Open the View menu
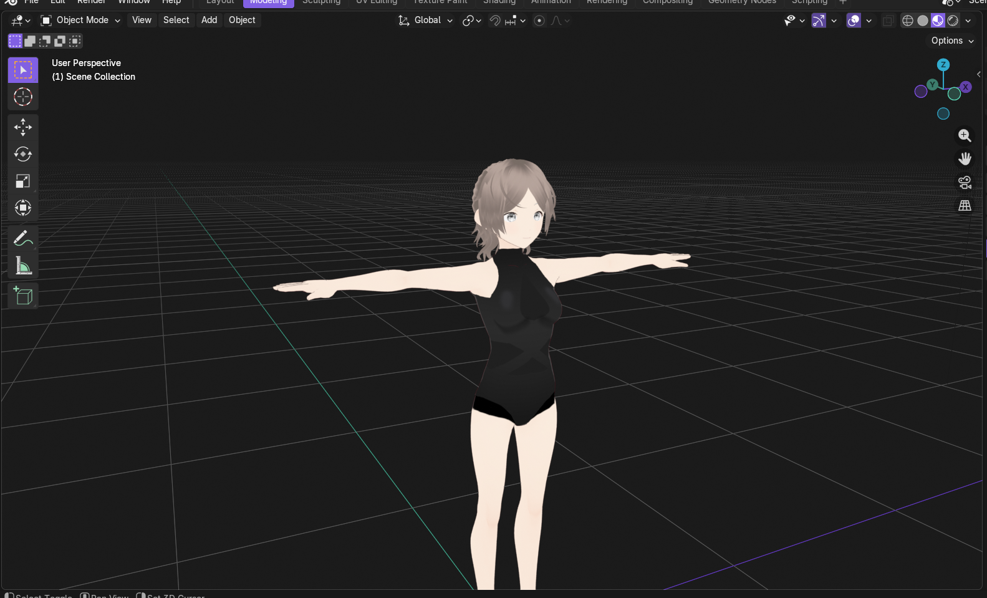 point(142,21)
